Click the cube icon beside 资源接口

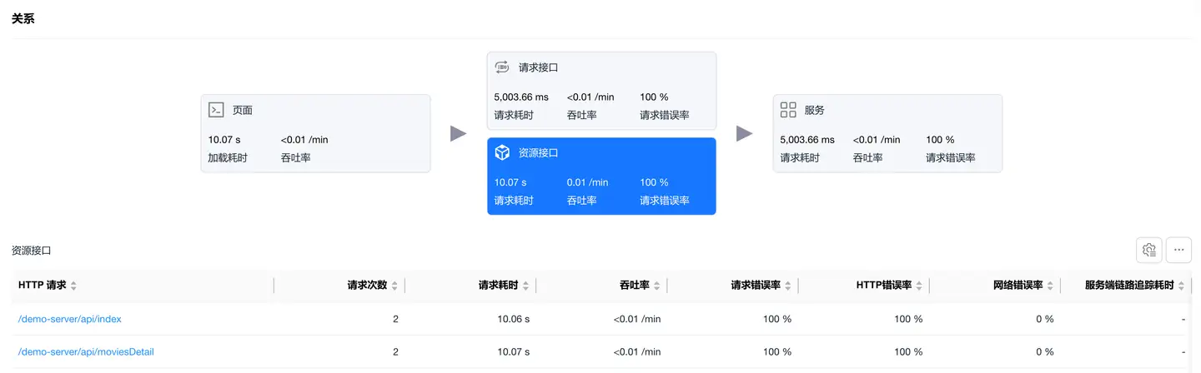502,152
